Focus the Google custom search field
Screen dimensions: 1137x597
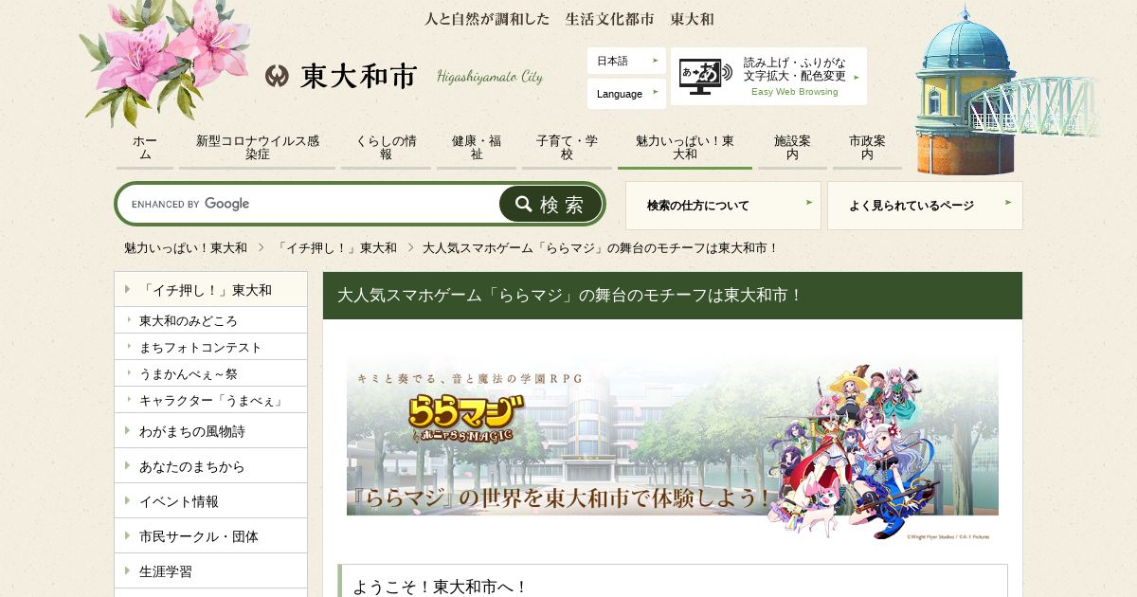click(x=310, y=204)
